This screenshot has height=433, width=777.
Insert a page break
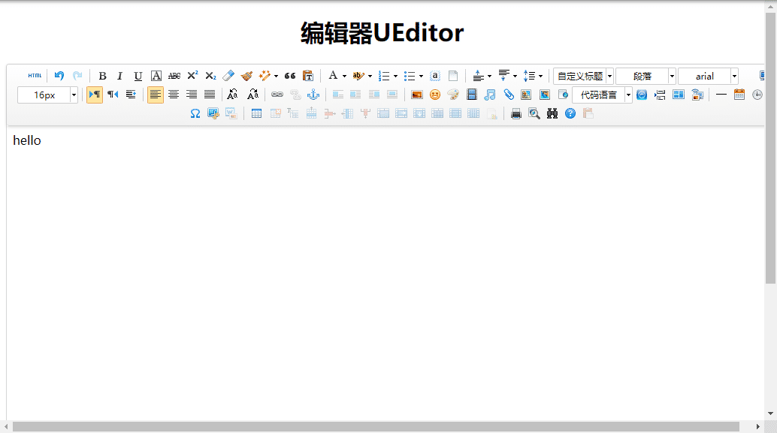click(x=660, y=95)
